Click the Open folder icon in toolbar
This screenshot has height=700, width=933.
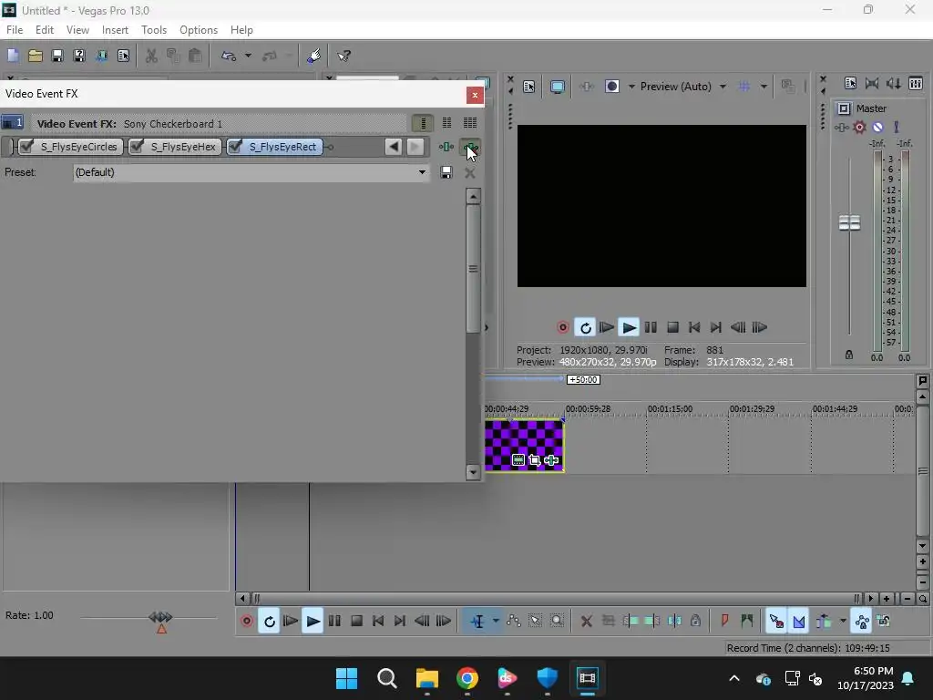[36, 56]
